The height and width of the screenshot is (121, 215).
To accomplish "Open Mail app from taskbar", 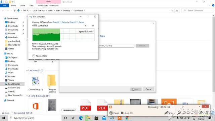I will tap(104, 118).
